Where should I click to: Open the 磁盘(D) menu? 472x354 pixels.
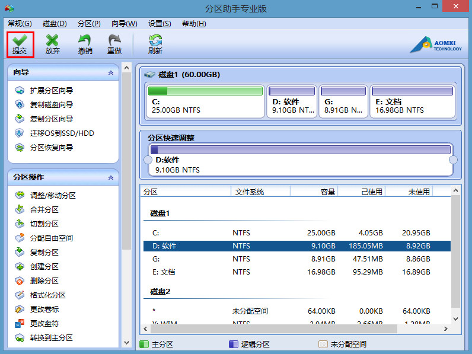tap(55, 24)
